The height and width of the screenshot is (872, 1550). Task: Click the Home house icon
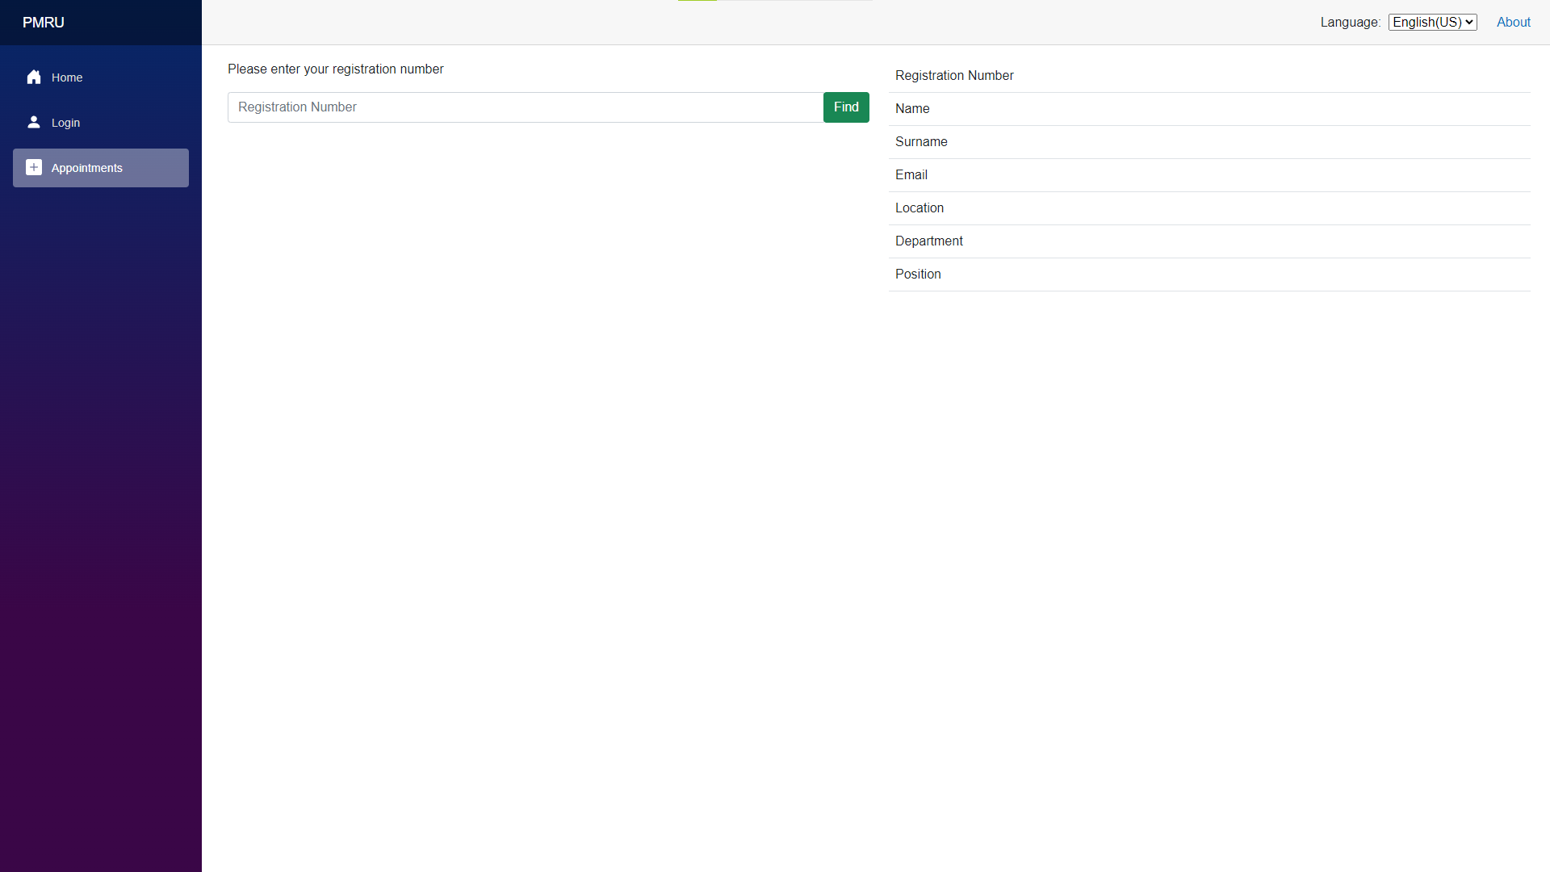[34, 78]
